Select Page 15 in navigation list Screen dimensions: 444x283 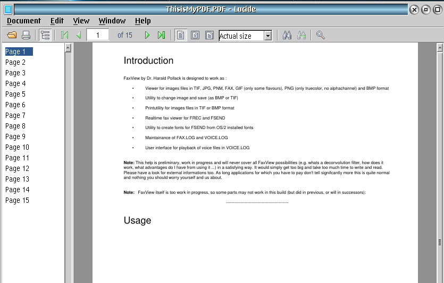[17, 200]
